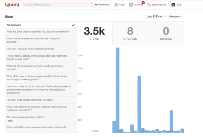This screenshot has width=203, height=137.
Task: Focus the Ask or Search Quora field
Action: [58, 5]
